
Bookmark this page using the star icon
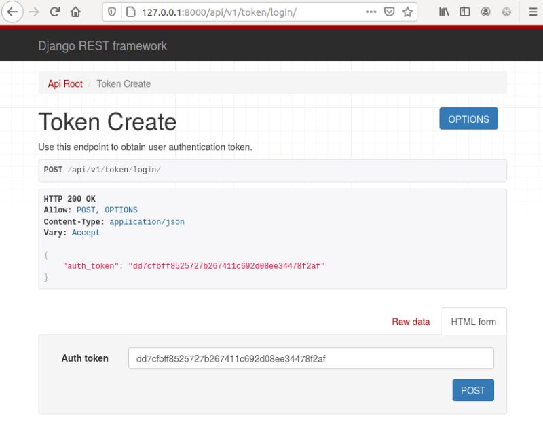[x=406, y=12]
